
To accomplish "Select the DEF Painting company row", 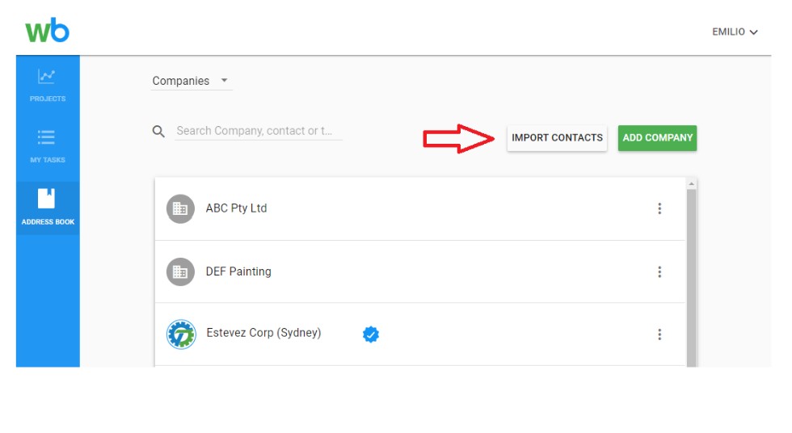I will (x=419, y=272).
